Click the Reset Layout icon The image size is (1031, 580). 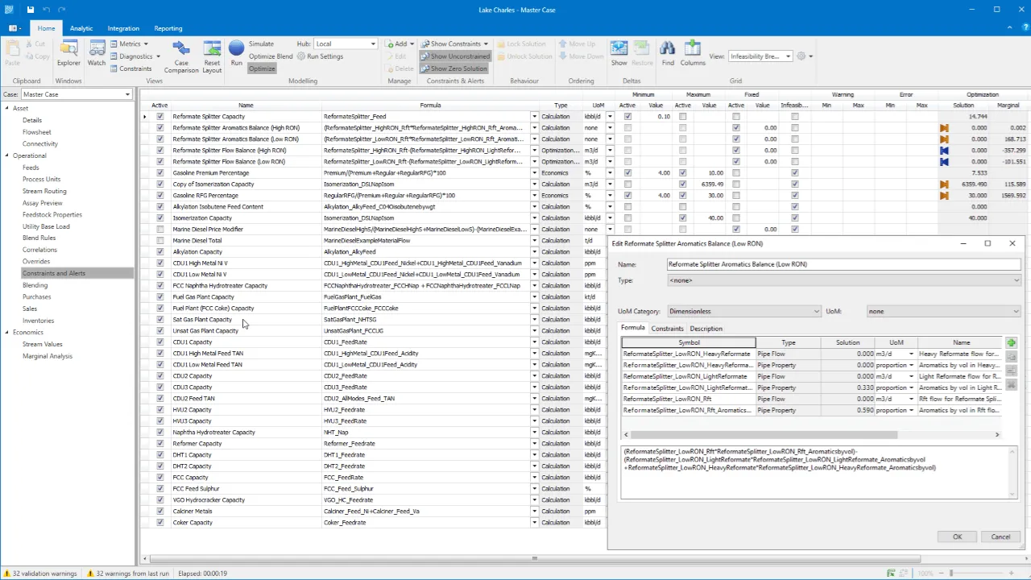[212, 55]
